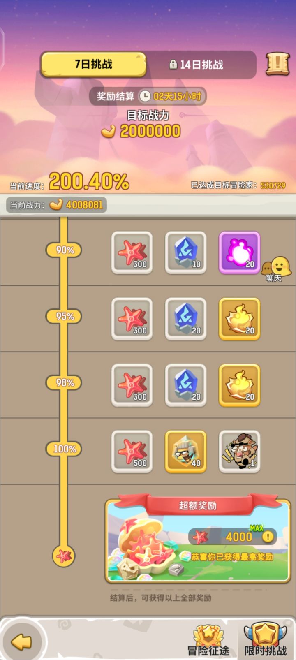Tap the blue crystal reward at 98%
The height and width of the screenshot is (660, 296).
(x=185, y=385)
